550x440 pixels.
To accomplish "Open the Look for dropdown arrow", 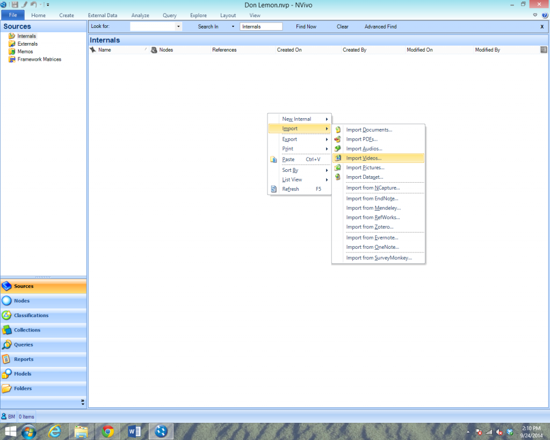I will pyautogui.click(x=178, y=26).
